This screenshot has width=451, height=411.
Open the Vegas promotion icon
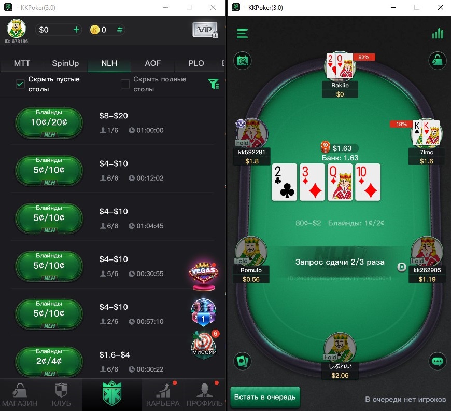pos(204,276)
